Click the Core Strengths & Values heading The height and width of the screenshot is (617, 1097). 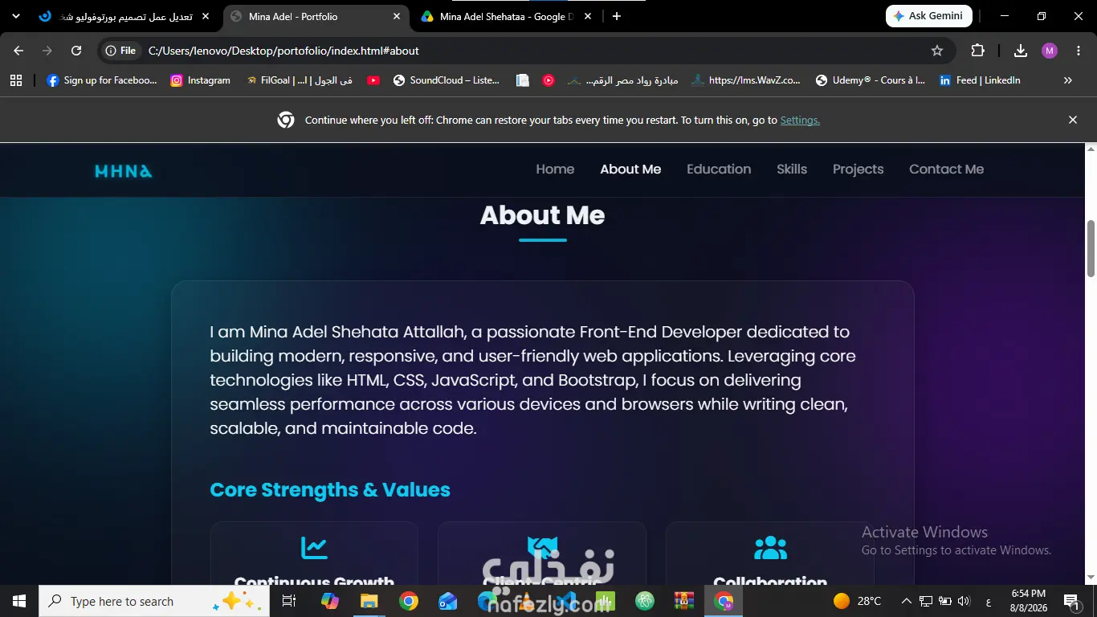tap(330, 490)
